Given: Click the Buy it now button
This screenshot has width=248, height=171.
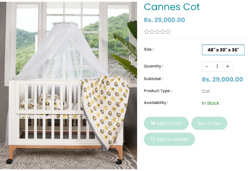Looking at the screenshot, I should [209, 123].
